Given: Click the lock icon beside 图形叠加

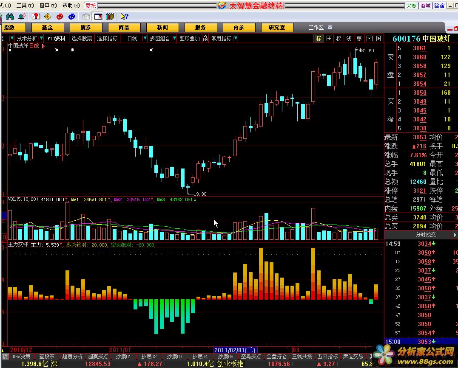Looking at the screenshot, I should pos(206,38).
